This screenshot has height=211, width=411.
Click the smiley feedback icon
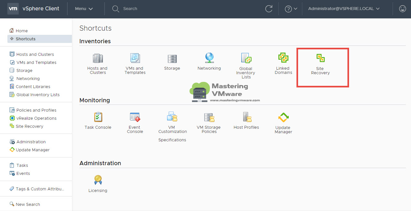pos(402,9)
